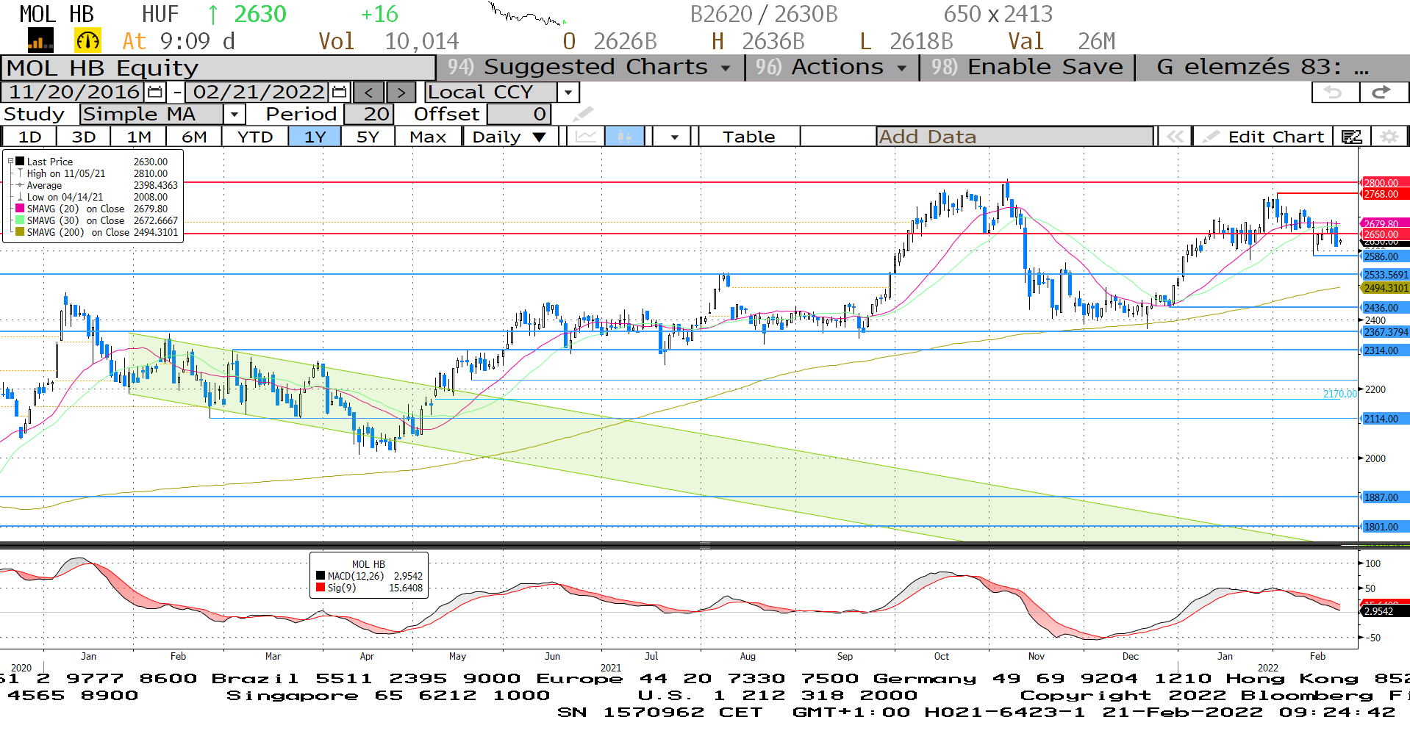The height and width of the screenshot is (753, 1410).
Task: Click the MOL HB Equity security field
Action: click(x=218, y=68)
